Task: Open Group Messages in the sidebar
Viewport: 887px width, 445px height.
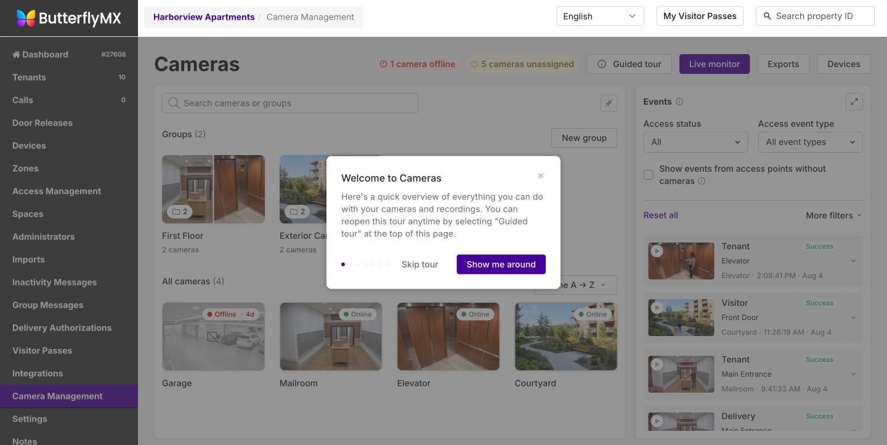Action: pyautogui.click(x=69, y=305)
